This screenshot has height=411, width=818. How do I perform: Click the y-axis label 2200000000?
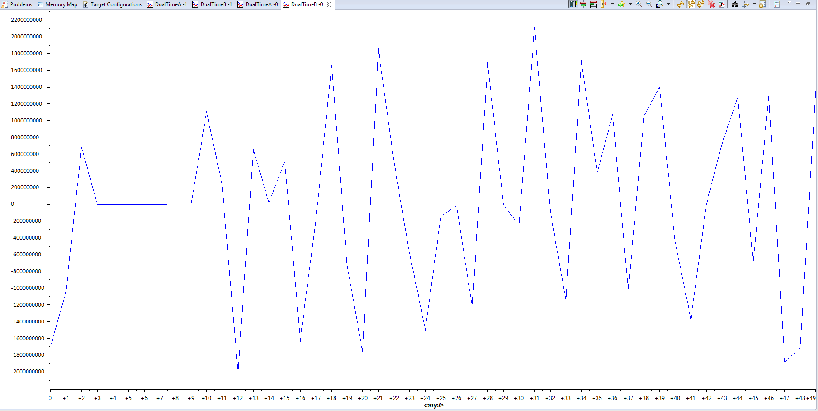(27, 20)
